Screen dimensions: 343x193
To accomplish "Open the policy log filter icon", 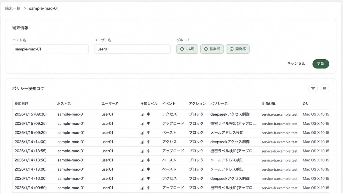I will click(x=313, y=89).
